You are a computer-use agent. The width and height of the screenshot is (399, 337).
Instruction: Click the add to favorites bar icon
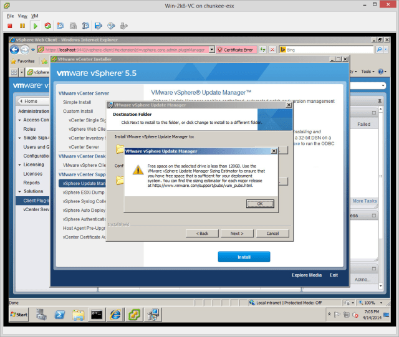(x=44, y=61)
